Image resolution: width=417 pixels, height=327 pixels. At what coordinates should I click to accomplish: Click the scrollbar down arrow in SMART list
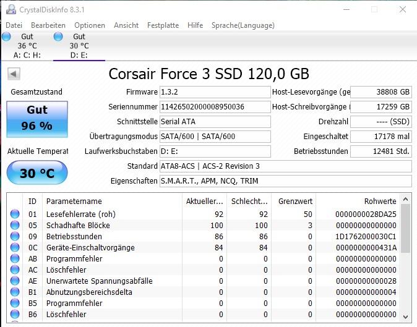click(x=406, y=316)
